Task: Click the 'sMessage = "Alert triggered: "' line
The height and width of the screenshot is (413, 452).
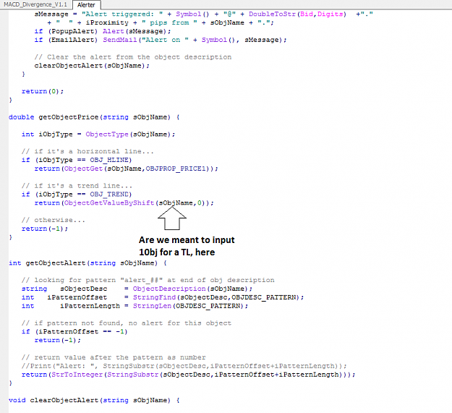Action: [x=203, y=14]
